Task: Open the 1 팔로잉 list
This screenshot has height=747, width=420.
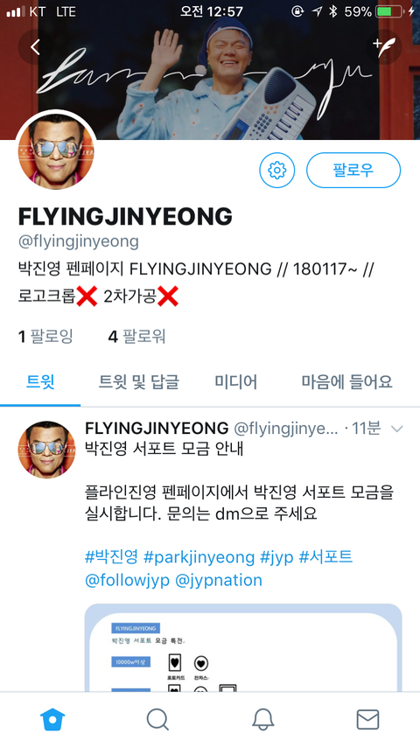Action: (x=45, y=337)
